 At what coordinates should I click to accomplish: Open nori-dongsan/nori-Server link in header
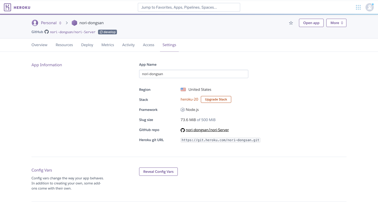73,32
